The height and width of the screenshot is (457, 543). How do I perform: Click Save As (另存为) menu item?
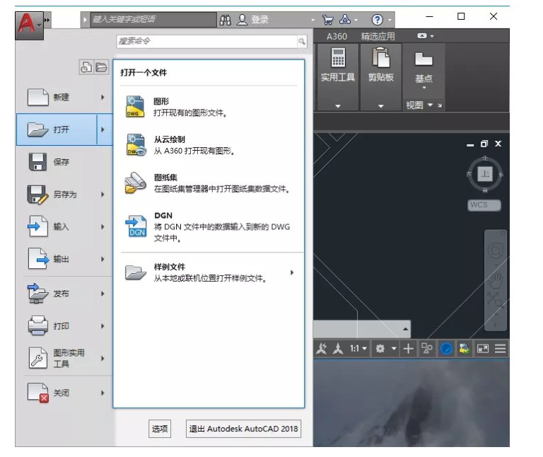click(x=65, y=195)
